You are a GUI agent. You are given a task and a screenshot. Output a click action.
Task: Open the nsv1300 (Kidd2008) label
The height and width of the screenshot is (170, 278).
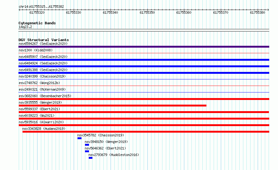coord(36,50)
